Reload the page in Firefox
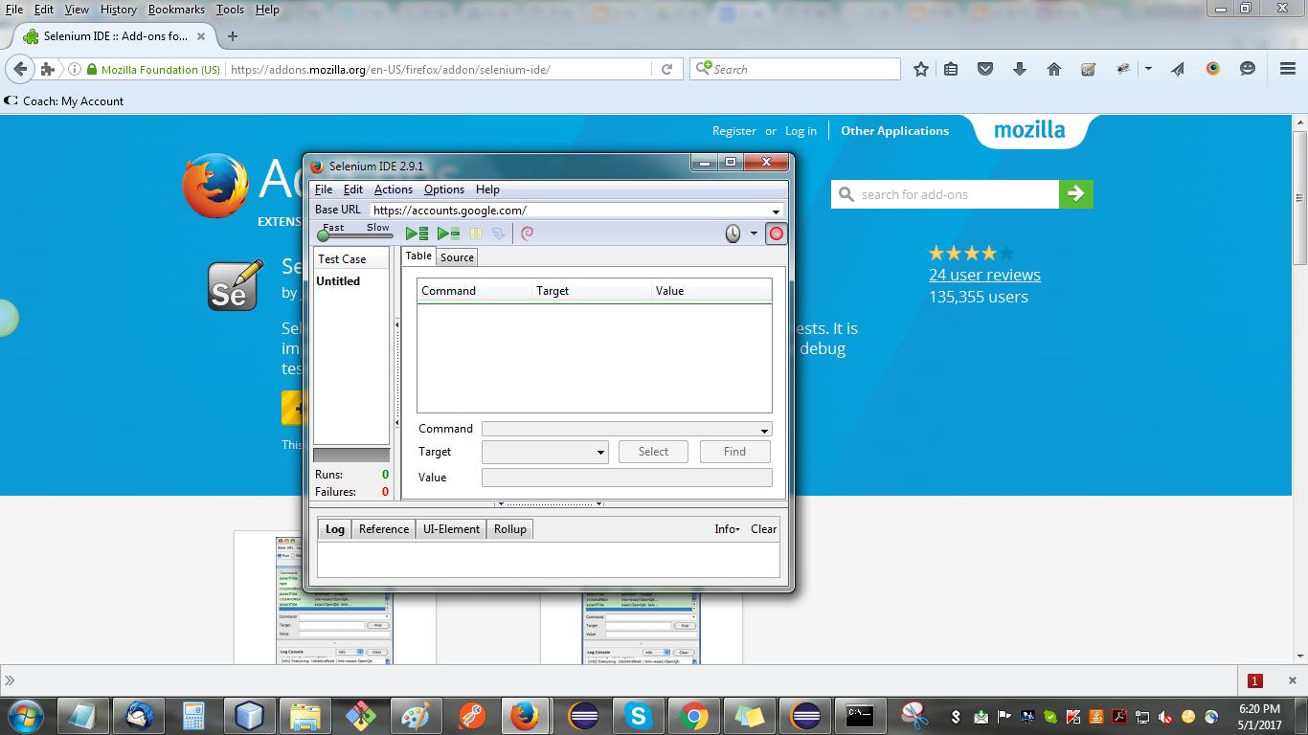This screenshot has width=1308, height=735. click(x=667, y=69)
